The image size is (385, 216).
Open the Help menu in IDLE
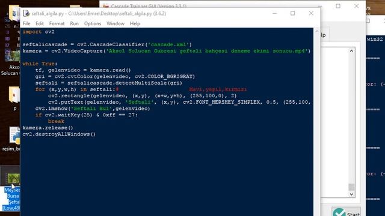[135, 23]
